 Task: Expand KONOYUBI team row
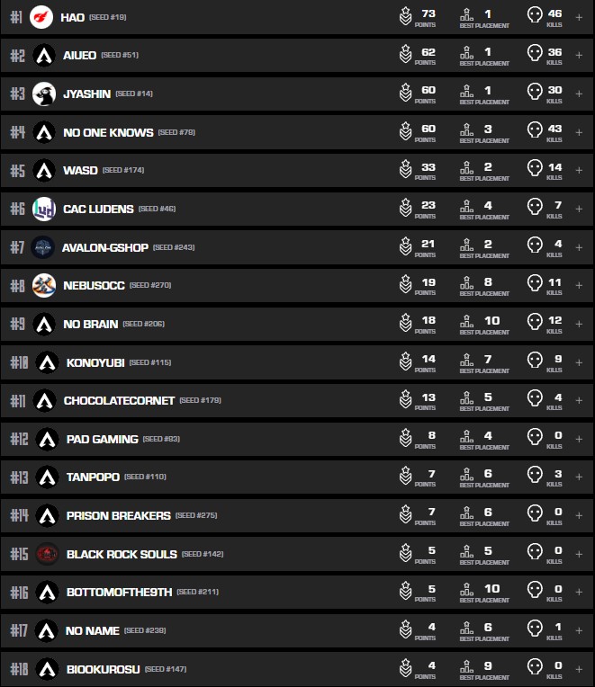[579, 362]
